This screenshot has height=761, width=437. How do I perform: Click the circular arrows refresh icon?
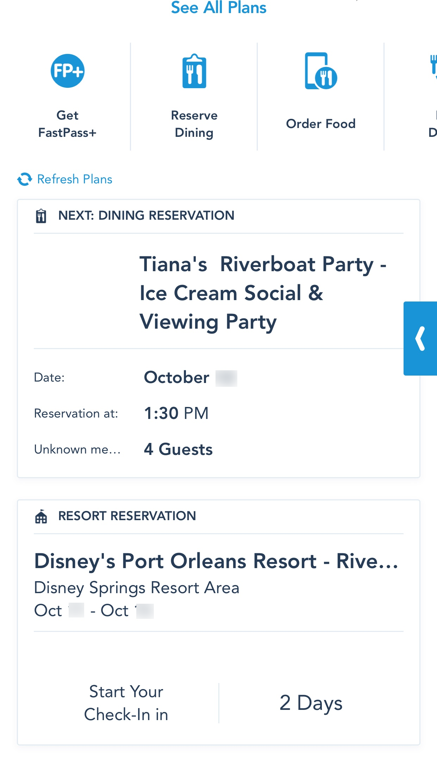[25, 179]
